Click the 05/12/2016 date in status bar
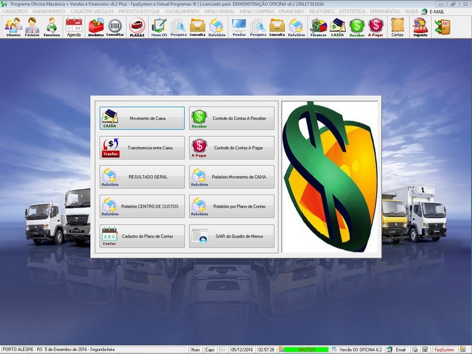Screen dimensions: 472x354 point(242,349)
